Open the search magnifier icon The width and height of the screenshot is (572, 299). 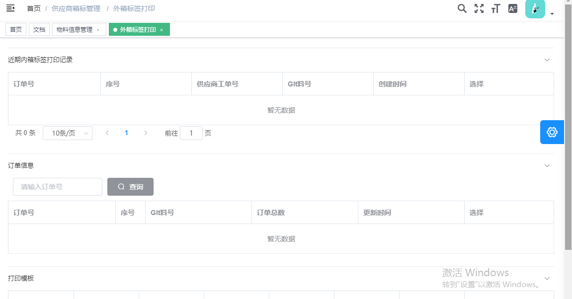[x=462, y=8]
